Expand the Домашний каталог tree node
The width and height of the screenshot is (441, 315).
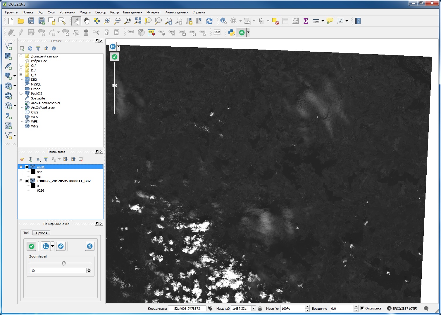click(x=21, y=56)
